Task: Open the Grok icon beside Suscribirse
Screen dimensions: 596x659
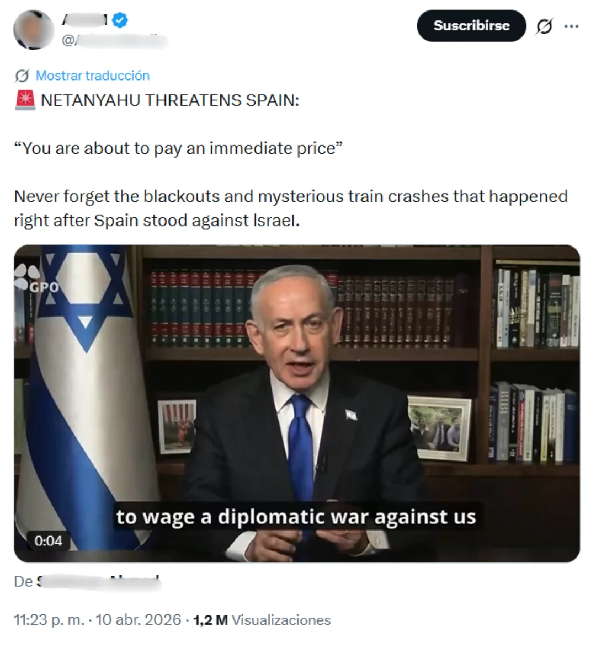Action: click(x=544, y=26)
